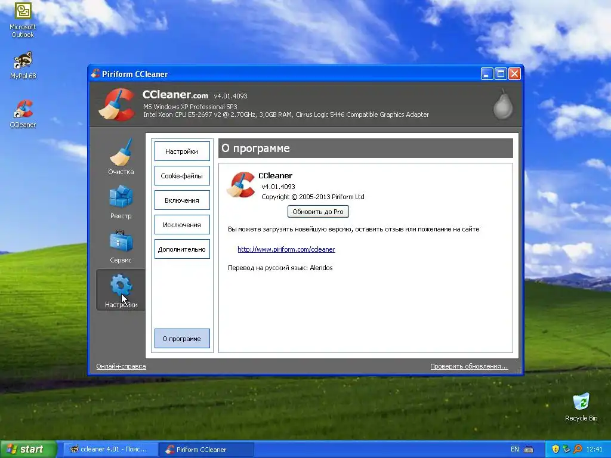
Task: Open MyPal 68 desktop shortcut
Action: pyautogui.click(x=23, y=65)
